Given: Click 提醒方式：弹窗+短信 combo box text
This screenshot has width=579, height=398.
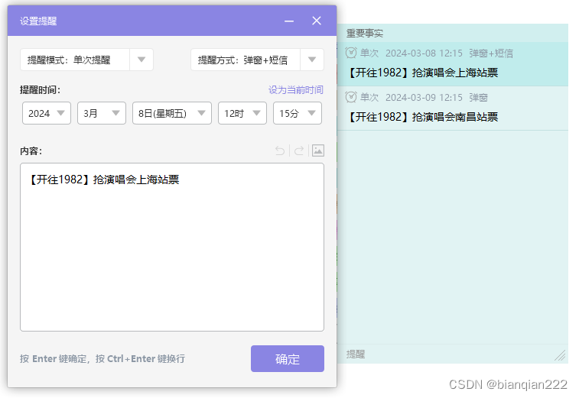Looking at the screenshot, I should 242,60.
